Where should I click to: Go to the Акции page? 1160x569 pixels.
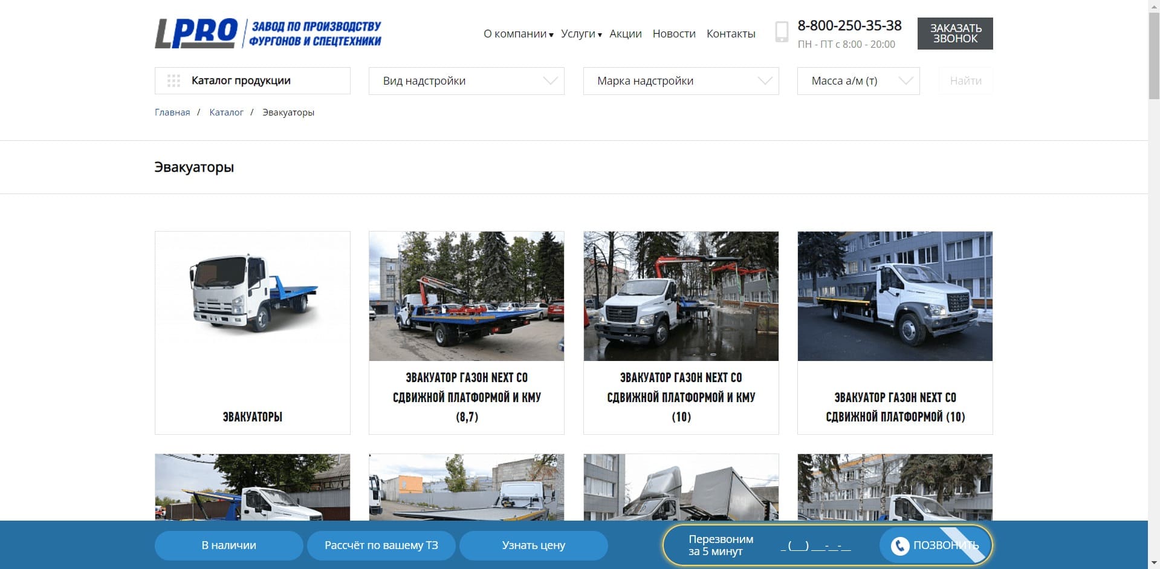pyautogui.click(x=625, y=34)
